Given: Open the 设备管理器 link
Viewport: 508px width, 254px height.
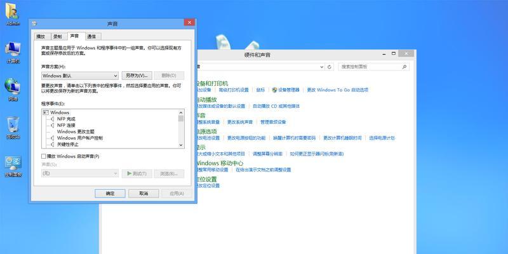Looking at the screenshot, I should (x=289, y=90).
